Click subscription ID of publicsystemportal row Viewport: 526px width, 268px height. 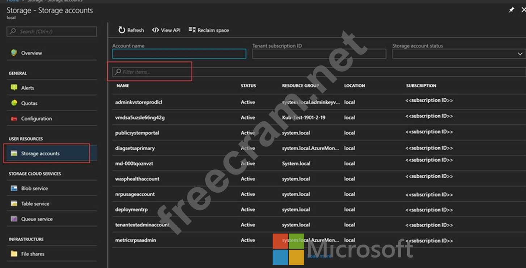pyautogui.click(x=429, y=132)
